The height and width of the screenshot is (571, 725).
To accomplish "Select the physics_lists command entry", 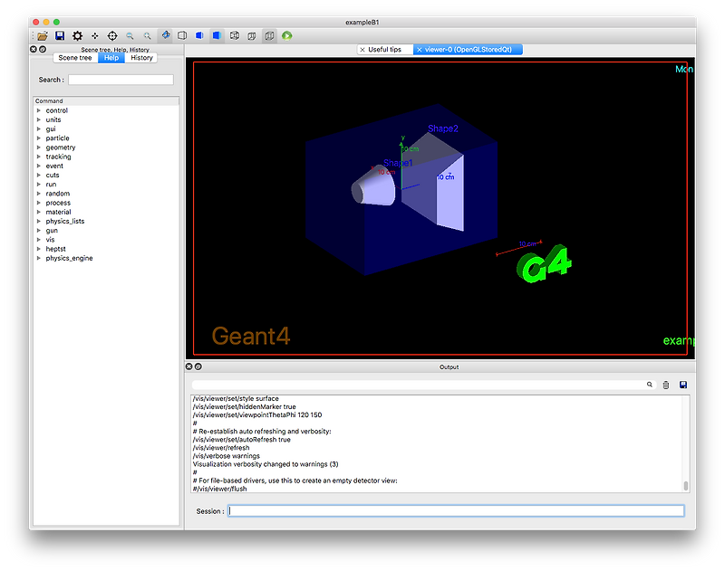I will pos(65,221).
